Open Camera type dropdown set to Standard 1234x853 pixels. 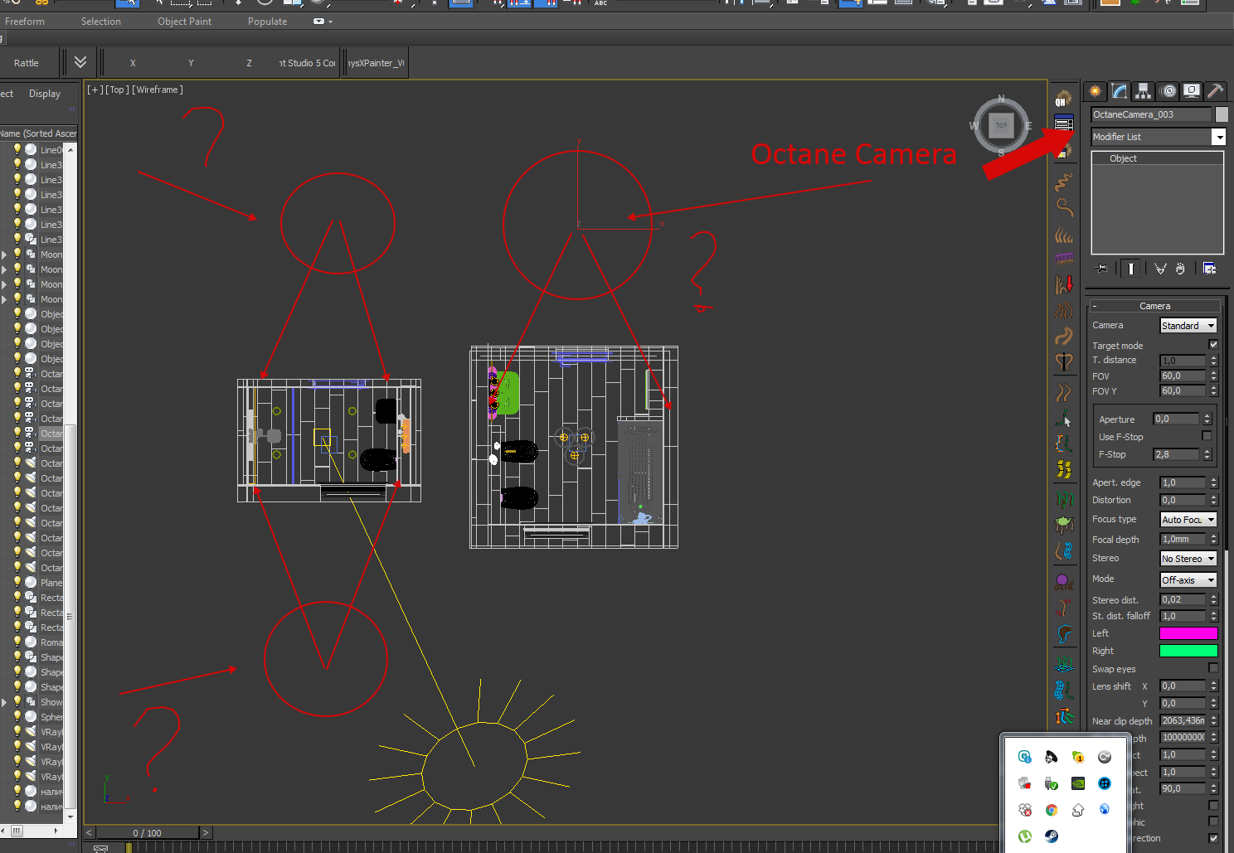click(x=1188, y=326)
